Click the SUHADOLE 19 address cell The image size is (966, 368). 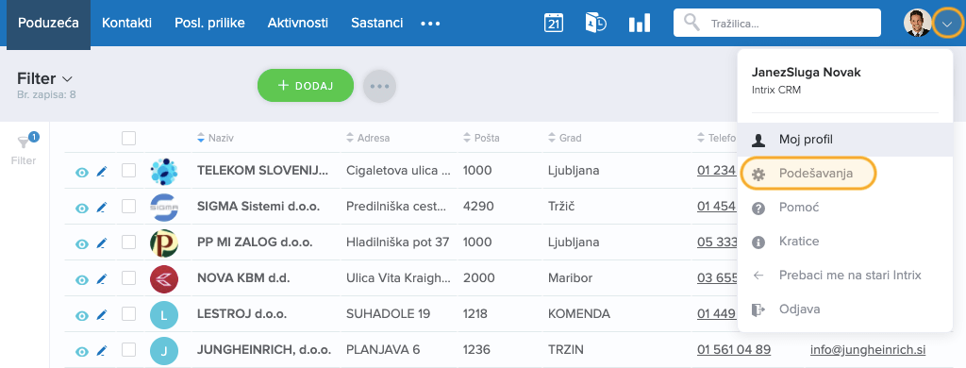pyautogui.click(x=388, y=314)
